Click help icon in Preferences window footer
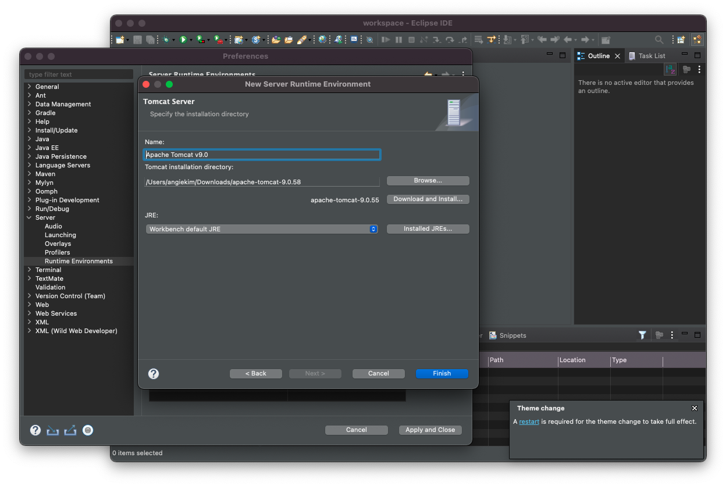The height and width of the screenshot is (486, 726). (35, 430)
